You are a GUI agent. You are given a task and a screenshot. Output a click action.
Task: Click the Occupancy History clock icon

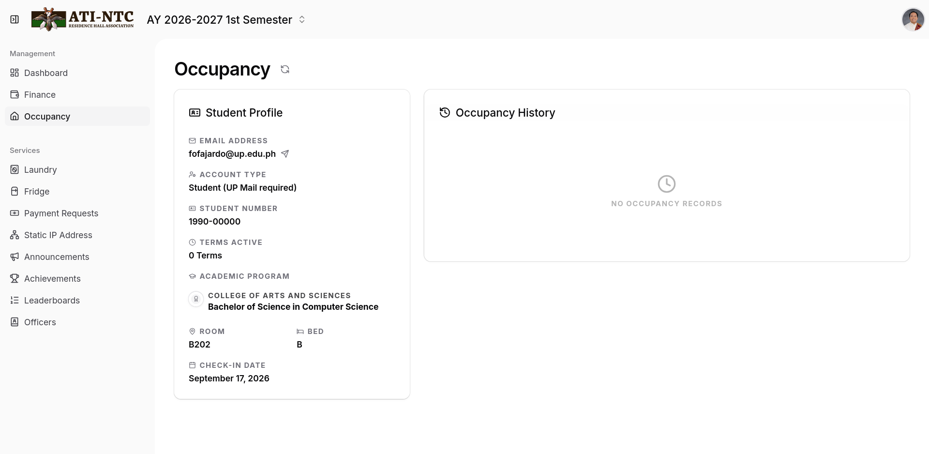tap(445, 112)
